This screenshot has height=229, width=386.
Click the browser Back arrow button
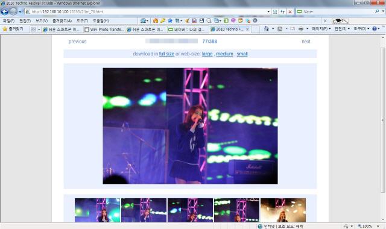pos(5,11)
